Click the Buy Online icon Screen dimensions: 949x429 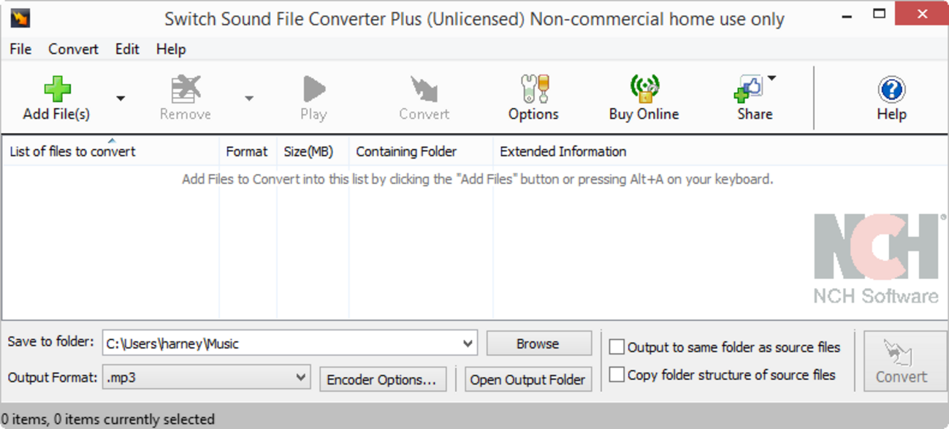pos(644,89)
